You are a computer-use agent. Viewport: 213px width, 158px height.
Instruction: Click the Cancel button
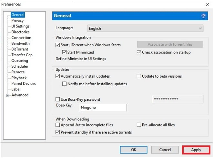(165, 150)
